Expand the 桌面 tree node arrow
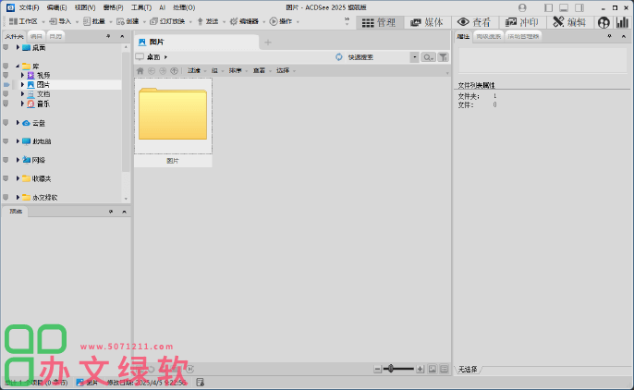 click(x=18, y=48)
